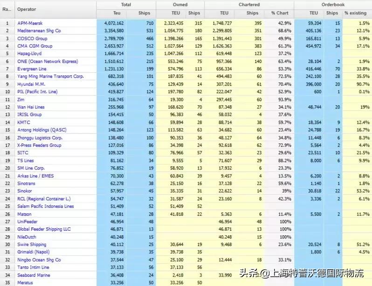Select Hyundai M.M. 90.7% existing cell
Viewport: 372px width, 286px height.
(x=357, y=84)
